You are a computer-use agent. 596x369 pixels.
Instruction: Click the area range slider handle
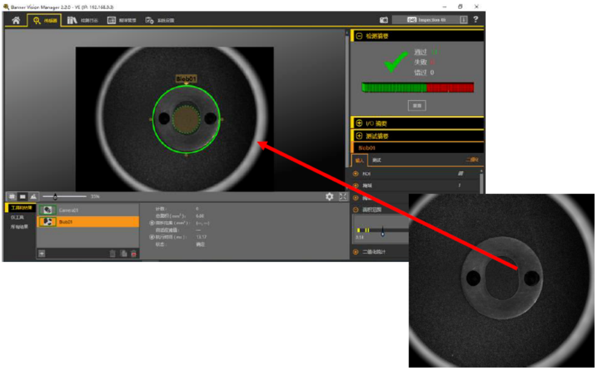pyautogui.click(x=383, y=231)
